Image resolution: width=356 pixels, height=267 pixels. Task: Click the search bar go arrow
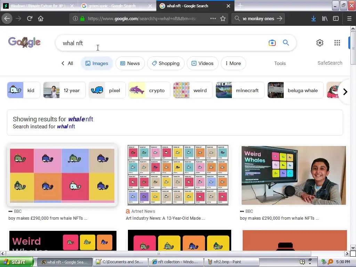coord(280,18)
